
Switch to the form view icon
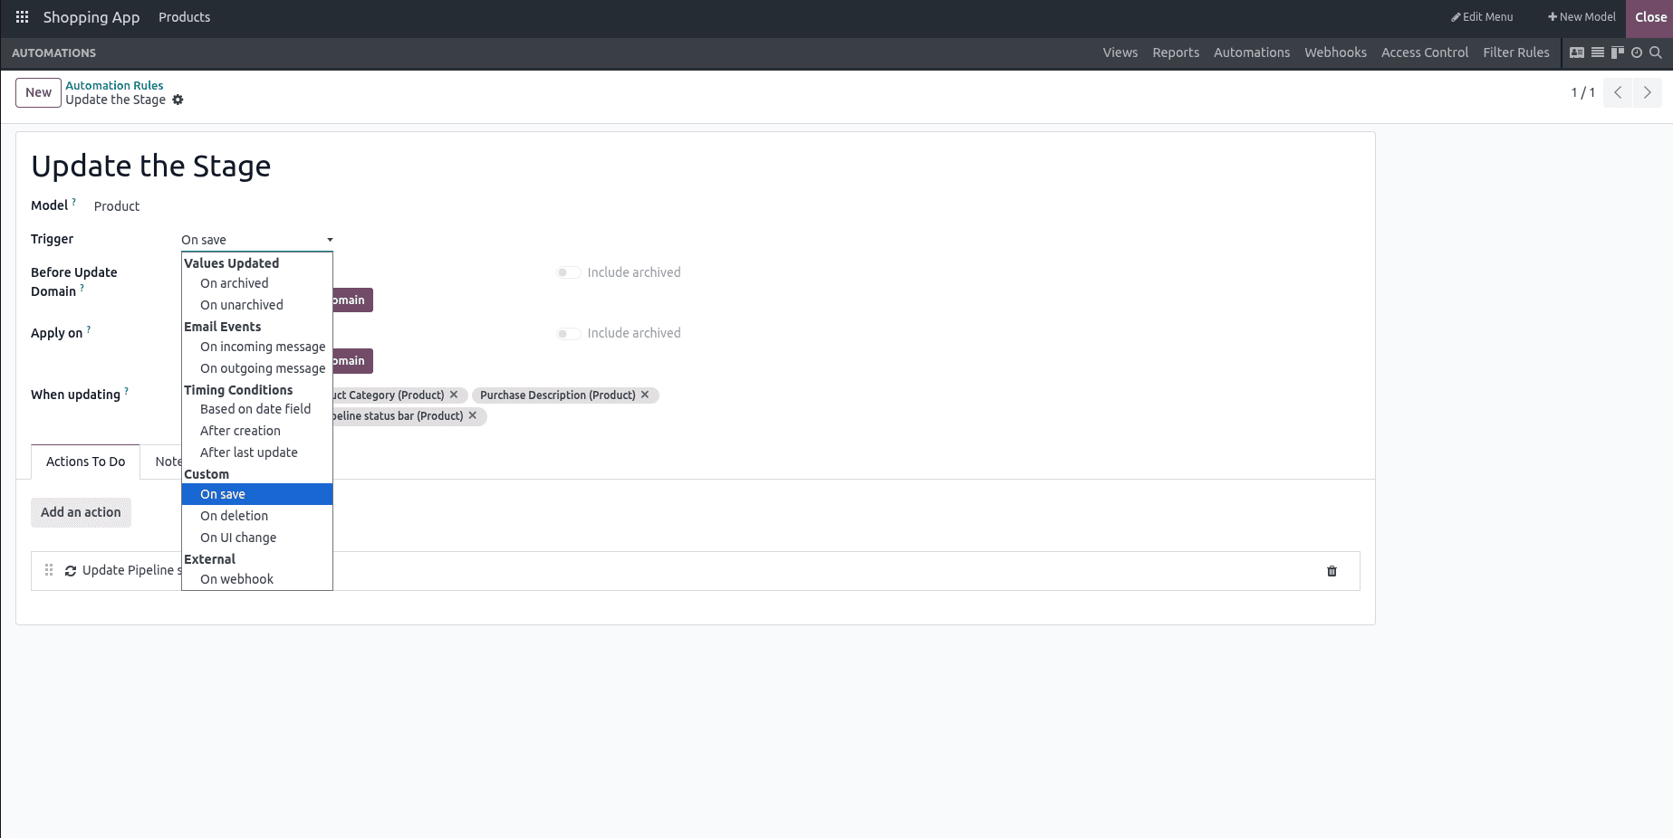[1577, 52]
